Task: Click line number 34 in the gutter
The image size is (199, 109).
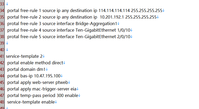Action: pyautogui.click(x=2, y=10)
